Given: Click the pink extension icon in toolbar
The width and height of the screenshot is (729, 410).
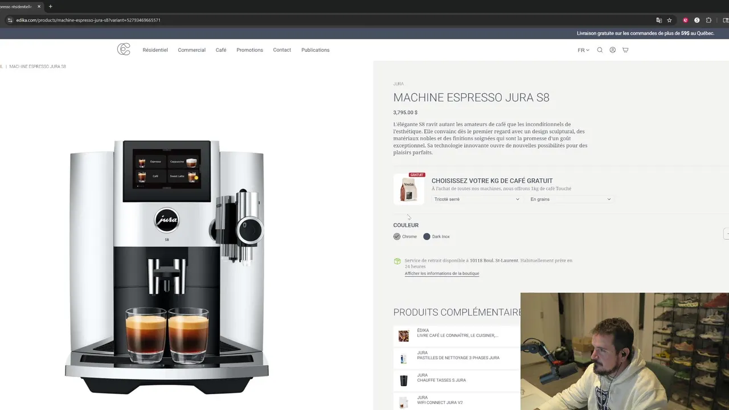Looking at the screenshot, I should click(x=686, y=20).
